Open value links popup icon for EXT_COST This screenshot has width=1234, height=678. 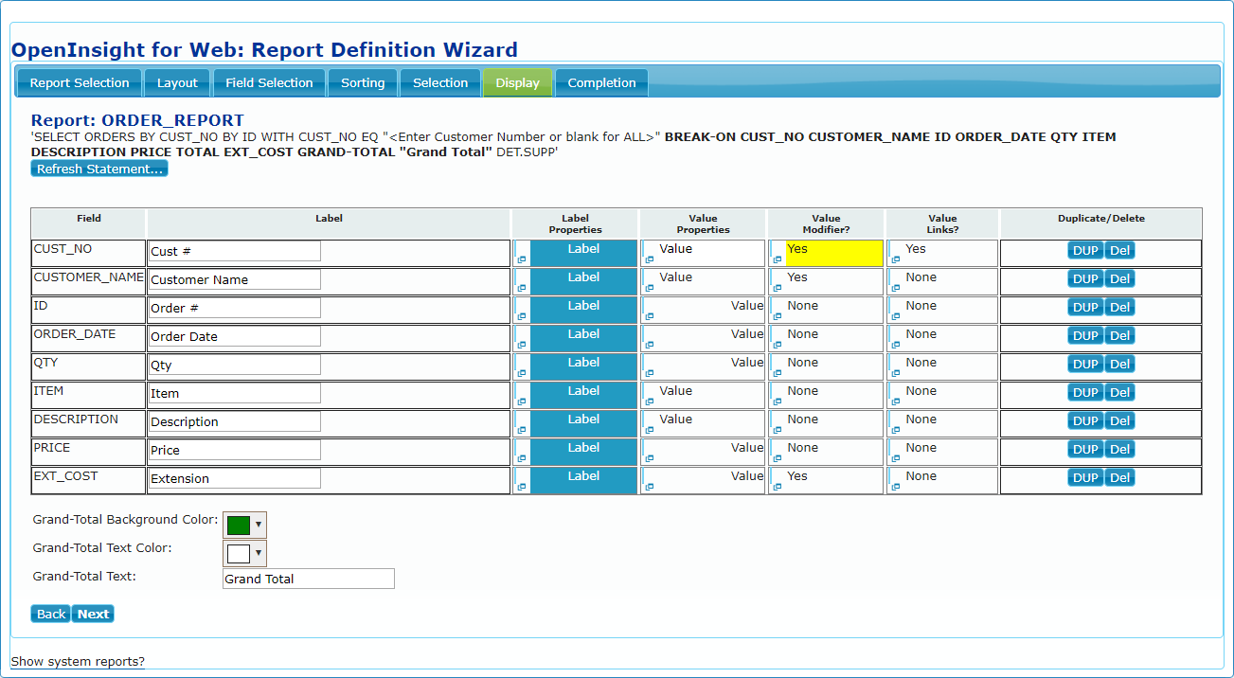coord(896,487)
